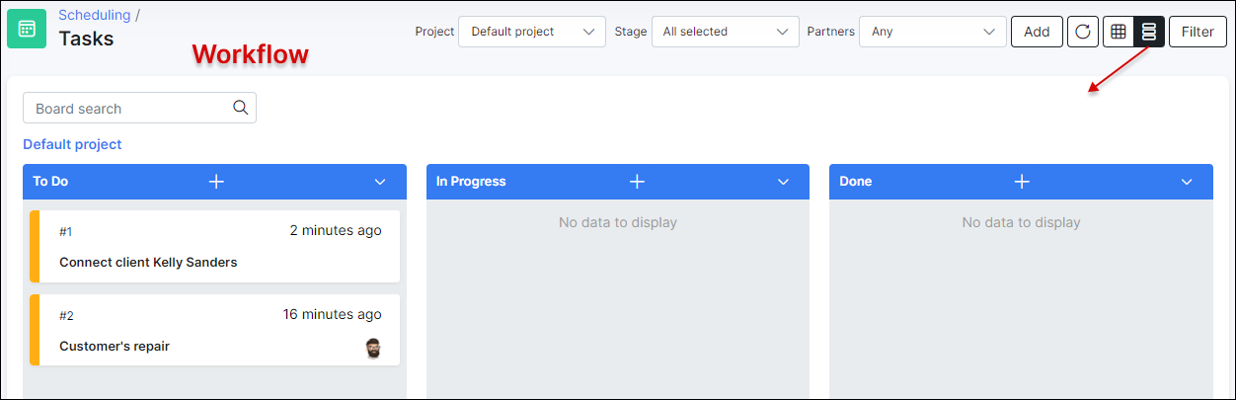Collapse the To Do column chevron
Viewport: 1236px width, 400px height.
coord(380,182)
